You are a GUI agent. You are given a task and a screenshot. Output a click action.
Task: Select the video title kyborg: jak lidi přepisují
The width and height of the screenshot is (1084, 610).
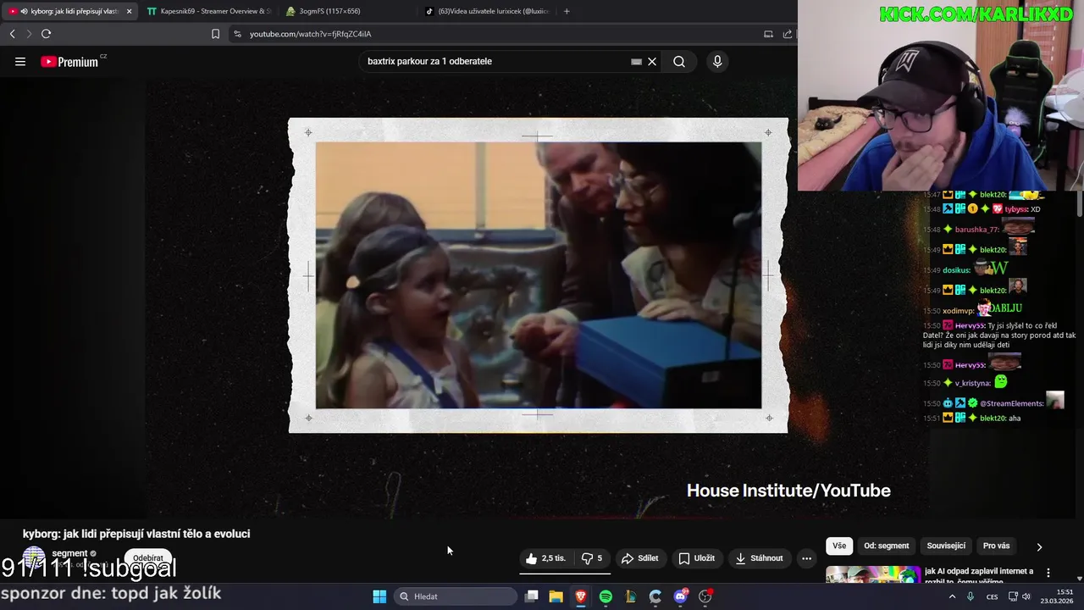click(136, 534)
